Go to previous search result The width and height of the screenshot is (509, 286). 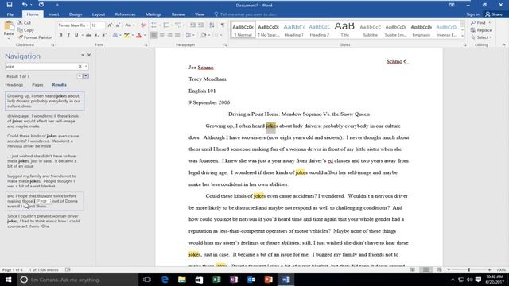point(80,76)
